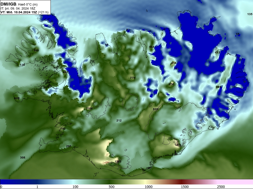Click the Hæð 0°C (m) parameter label
This screenshot has height=189, width=253.
(28, 4)
